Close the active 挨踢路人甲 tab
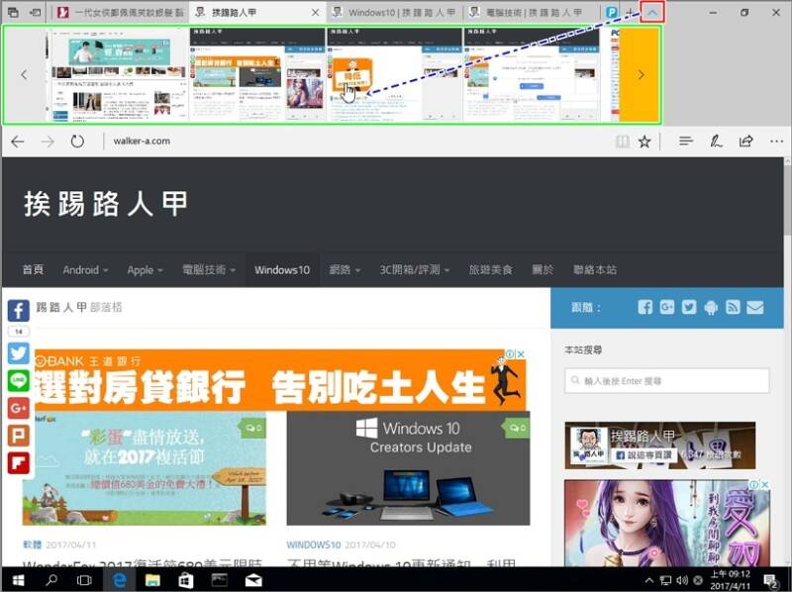Viewport: 792px width, 592px height. 315,13
